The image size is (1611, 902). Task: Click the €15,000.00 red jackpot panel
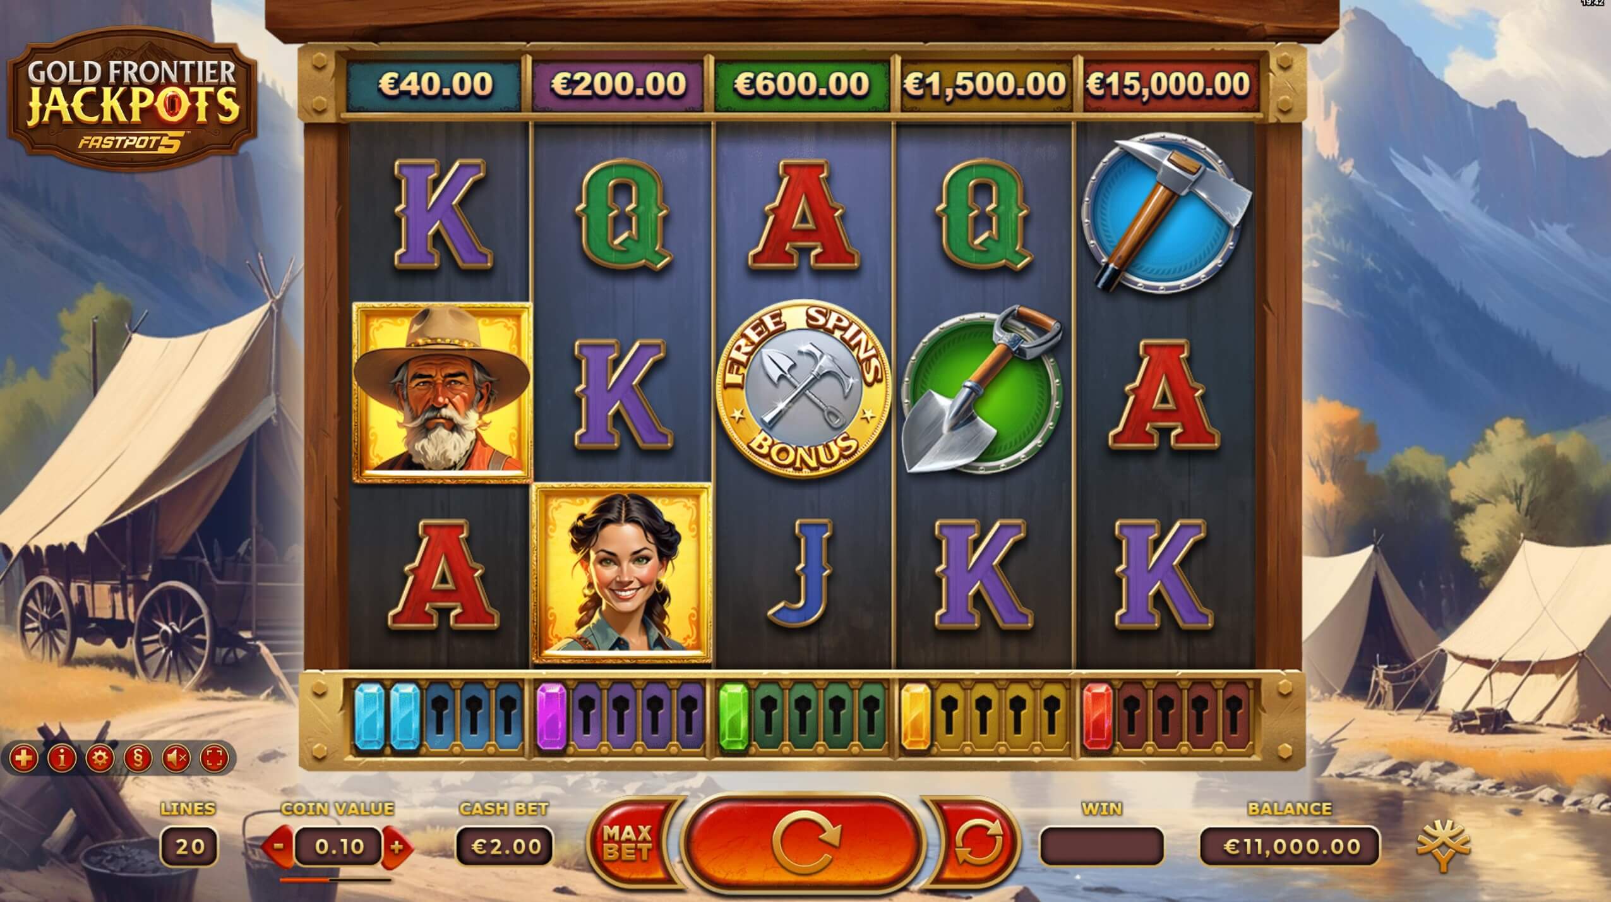(1168, 84)
